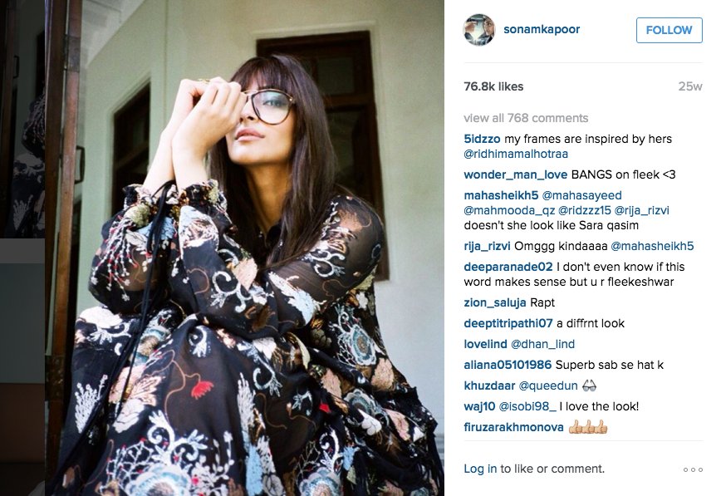Click the thumbs-up emojis by firuzarakhmonova
The width and height of the screenshot is (721, 496).
(x=587, y=427)
